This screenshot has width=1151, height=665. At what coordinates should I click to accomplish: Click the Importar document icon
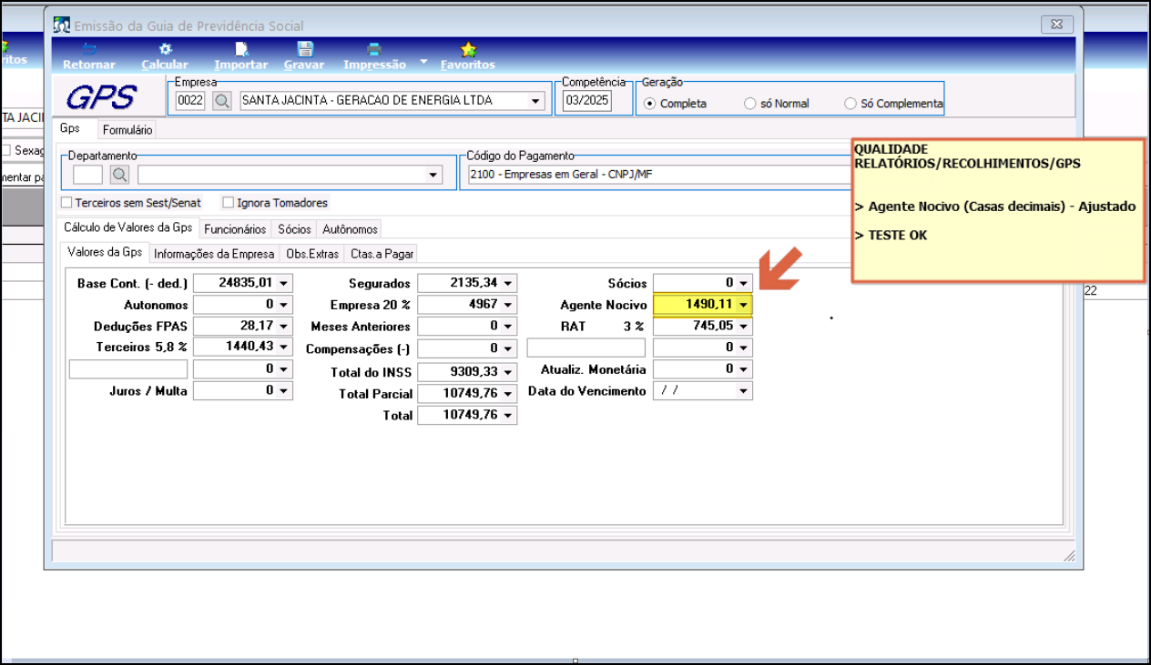click(241, 50)
